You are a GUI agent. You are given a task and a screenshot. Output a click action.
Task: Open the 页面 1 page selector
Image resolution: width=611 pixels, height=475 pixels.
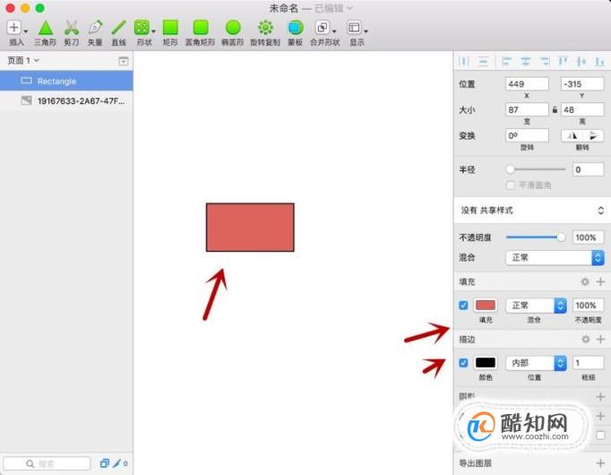click(23, 60)
